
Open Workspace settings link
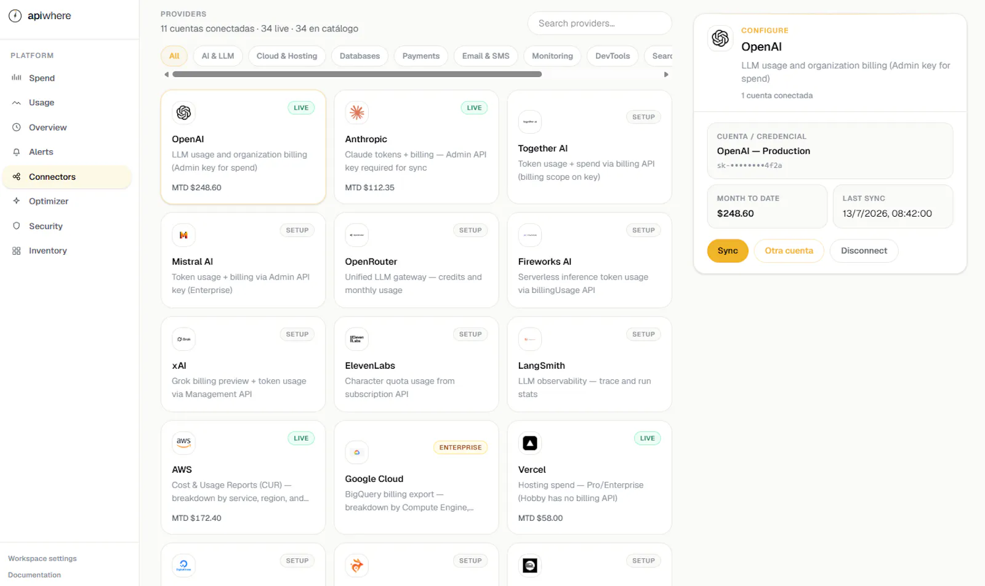click(42, 558)
